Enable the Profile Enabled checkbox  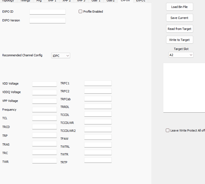tap(80, 12)
